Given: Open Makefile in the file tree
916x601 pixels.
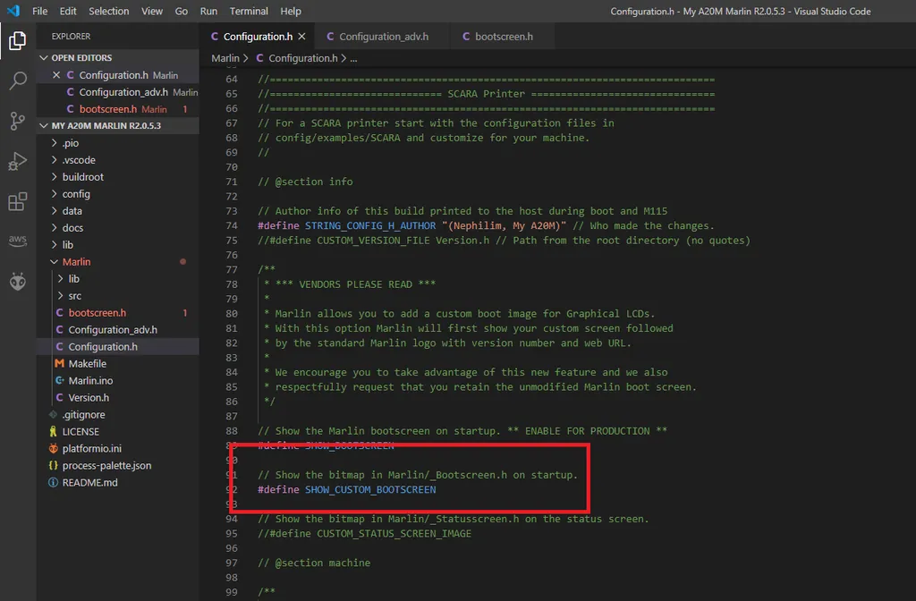Looking at the screenshot, I should click(x=118, y=363).
